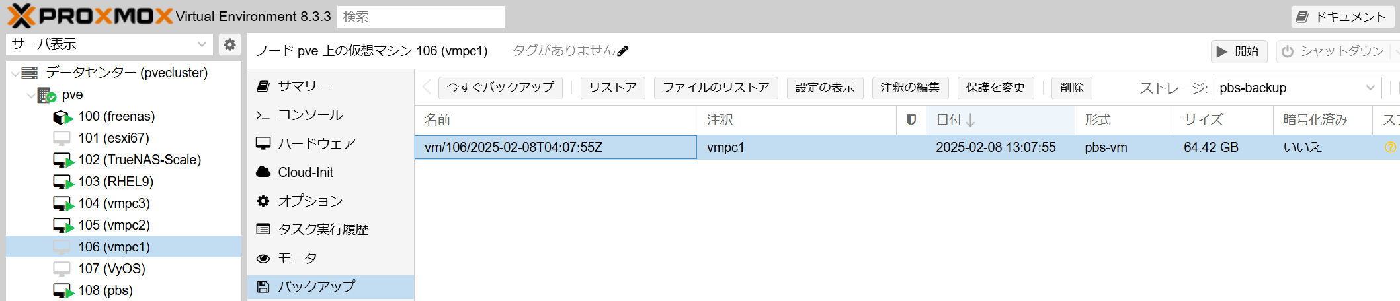The image size is (1400, 301).
Task: Click the File Restore button
Action: (716, 87)
